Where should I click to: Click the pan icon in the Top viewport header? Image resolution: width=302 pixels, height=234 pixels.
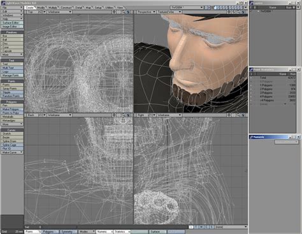point(114,12)
